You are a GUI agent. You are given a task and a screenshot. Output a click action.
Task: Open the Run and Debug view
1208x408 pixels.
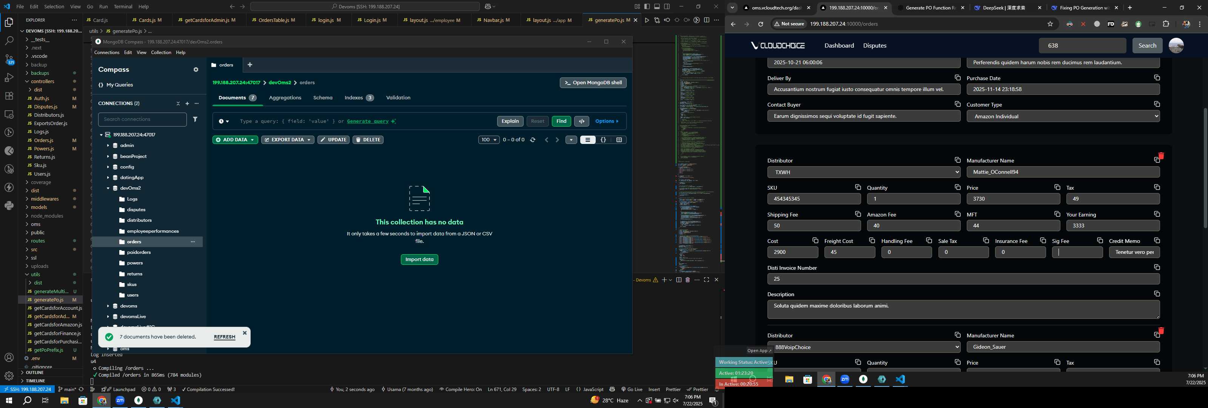9,77
